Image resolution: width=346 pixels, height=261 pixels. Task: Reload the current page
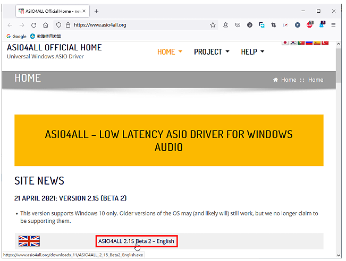coord(34,25)
